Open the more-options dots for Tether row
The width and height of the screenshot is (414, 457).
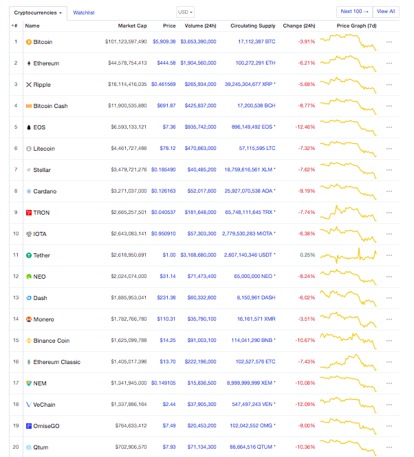pyautogui.click(x=389, y=255)
